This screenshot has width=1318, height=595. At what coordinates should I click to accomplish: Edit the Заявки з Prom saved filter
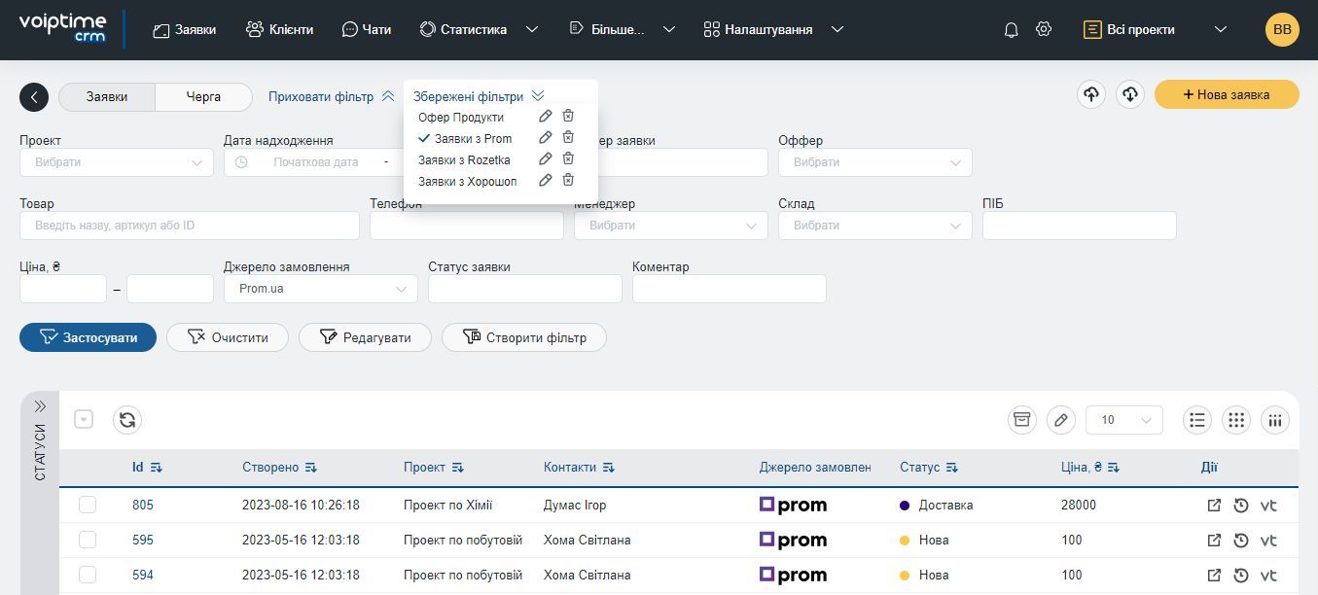point(546,138)
